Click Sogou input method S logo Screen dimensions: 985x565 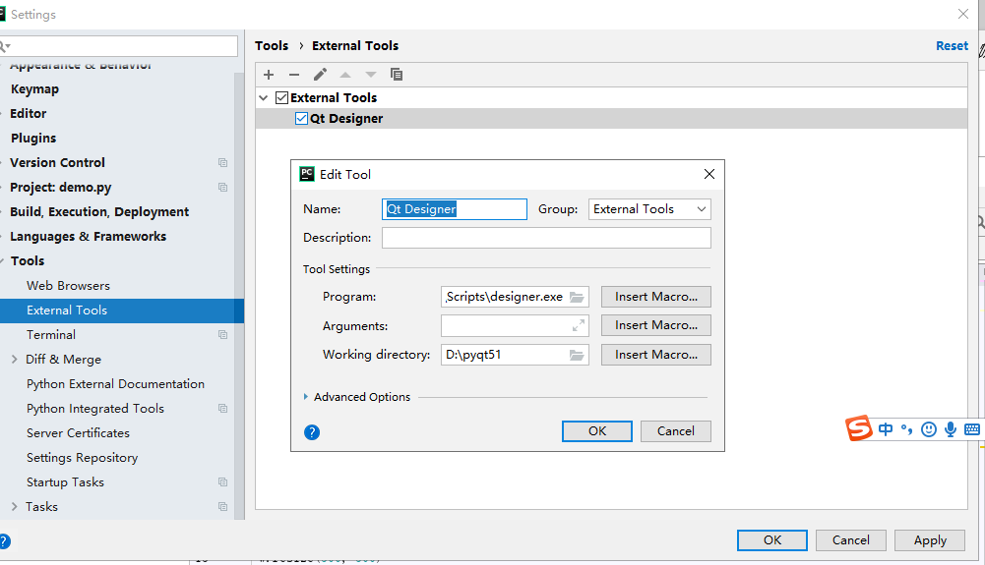click(x=859, y=428)
